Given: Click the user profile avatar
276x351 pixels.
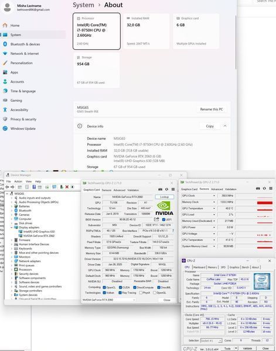Looking at the screenshot, I should pos(8,8).
